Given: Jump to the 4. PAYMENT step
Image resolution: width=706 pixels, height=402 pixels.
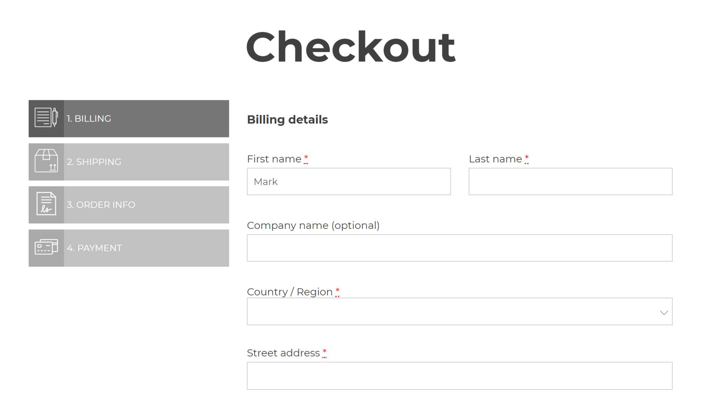Looking at the screenshot, I should (x=146, y=248).
